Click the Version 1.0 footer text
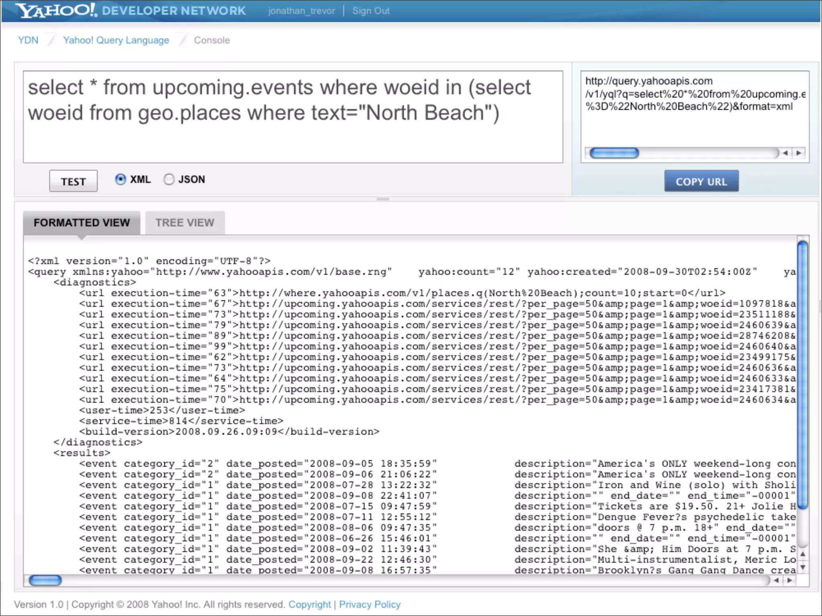The image size is (822, 616). click(x=39, y=604)
